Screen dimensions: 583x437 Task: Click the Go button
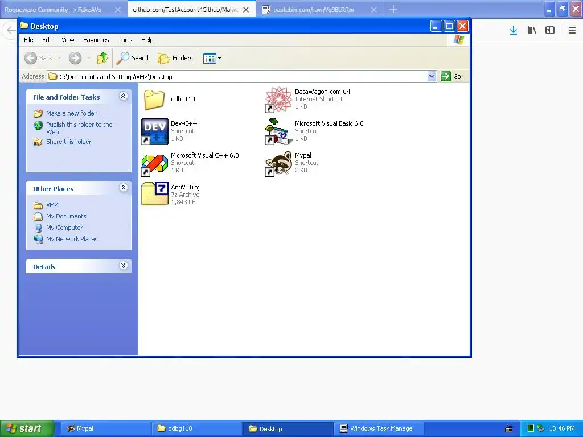click(x=451, y=76)
